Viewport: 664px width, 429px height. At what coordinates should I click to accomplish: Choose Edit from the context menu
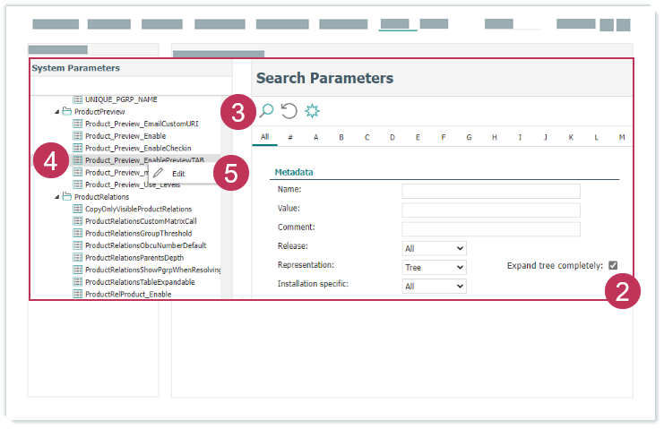pos(179,173)
